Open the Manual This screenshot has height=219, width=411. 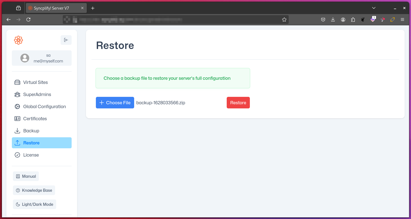coord(26,176)
